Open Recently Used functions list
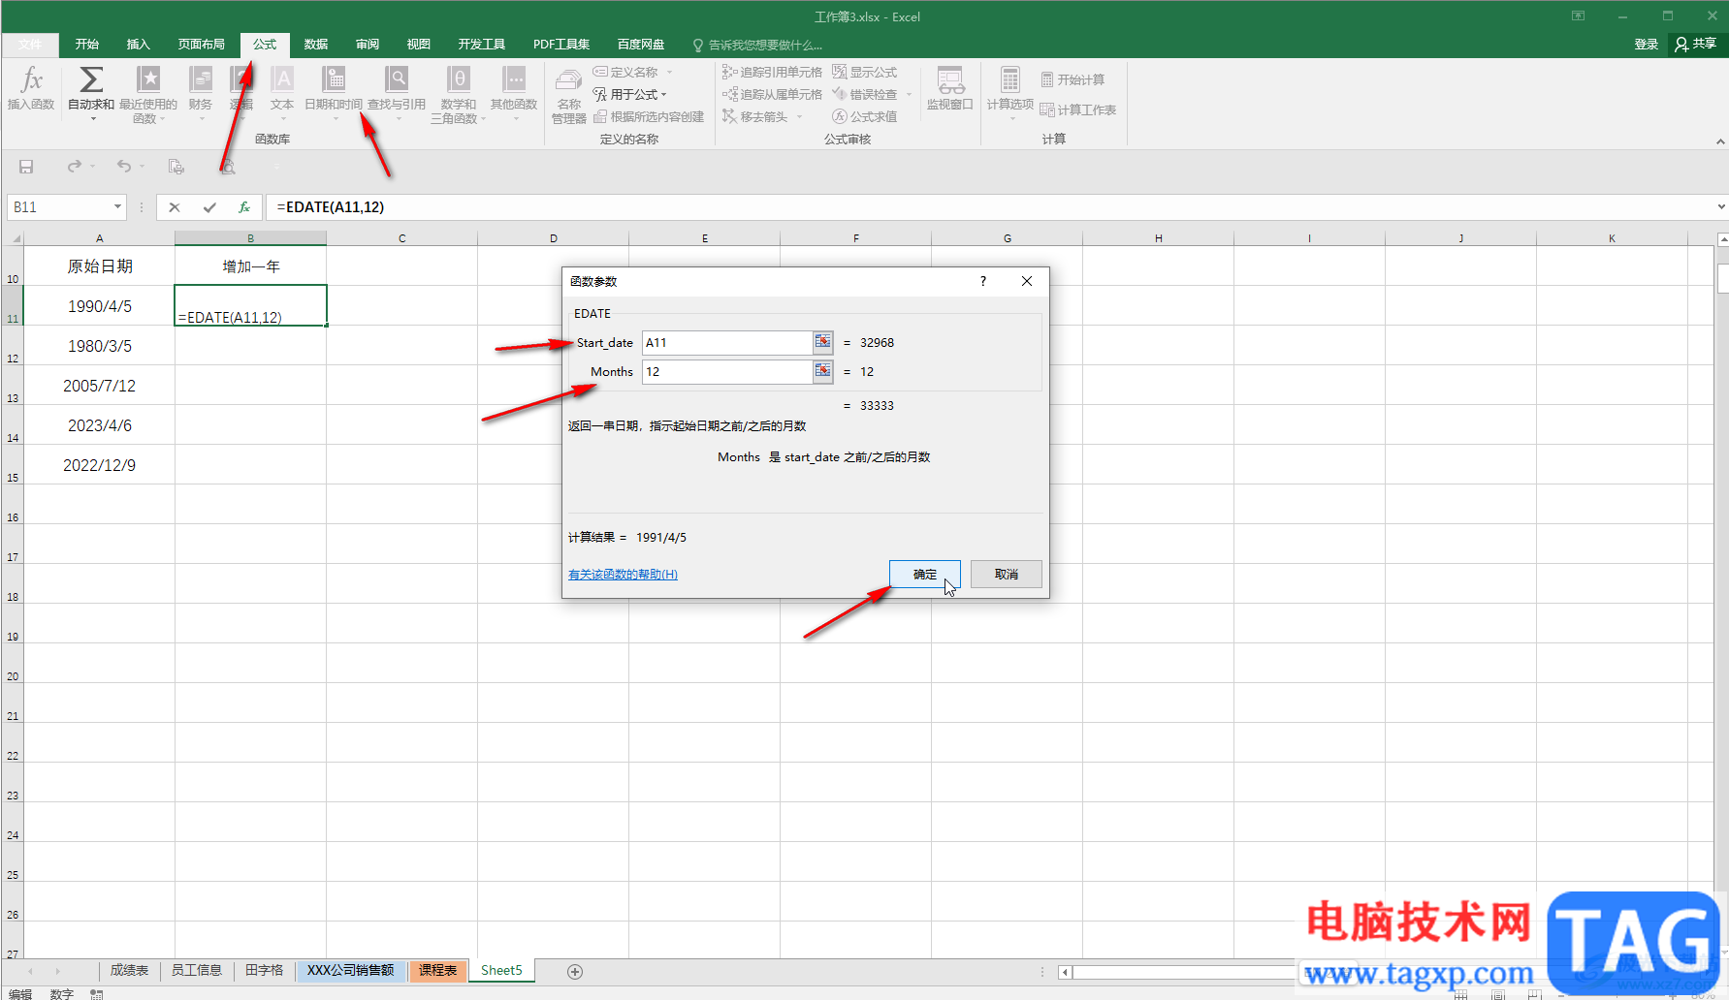Image resolution: width=1729 pixels, height=1000 pixels. point(148,94)
